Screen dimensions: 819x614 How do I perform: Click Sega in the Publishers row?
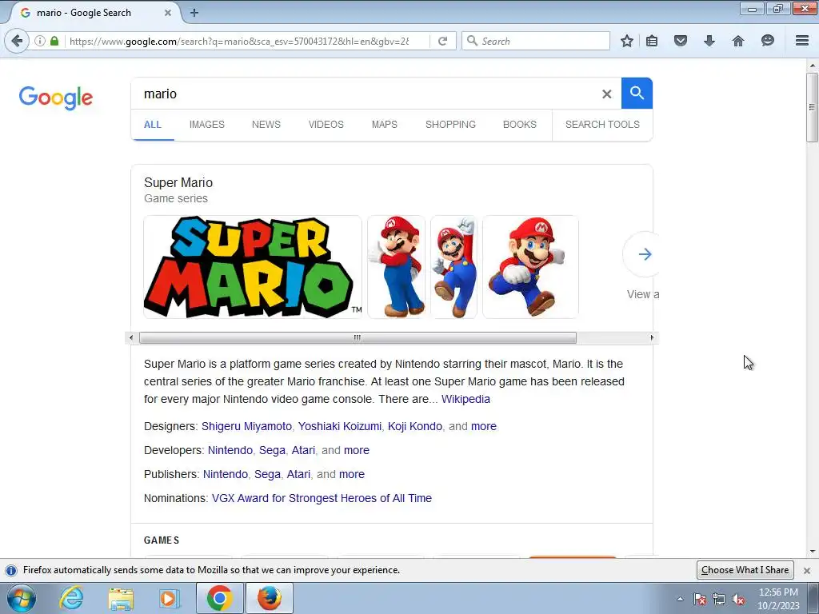tap(267, 474)
